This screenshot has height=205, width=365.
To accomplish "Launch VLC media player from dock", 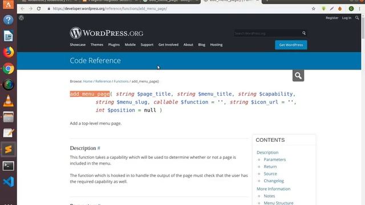I will coord(8,101).
